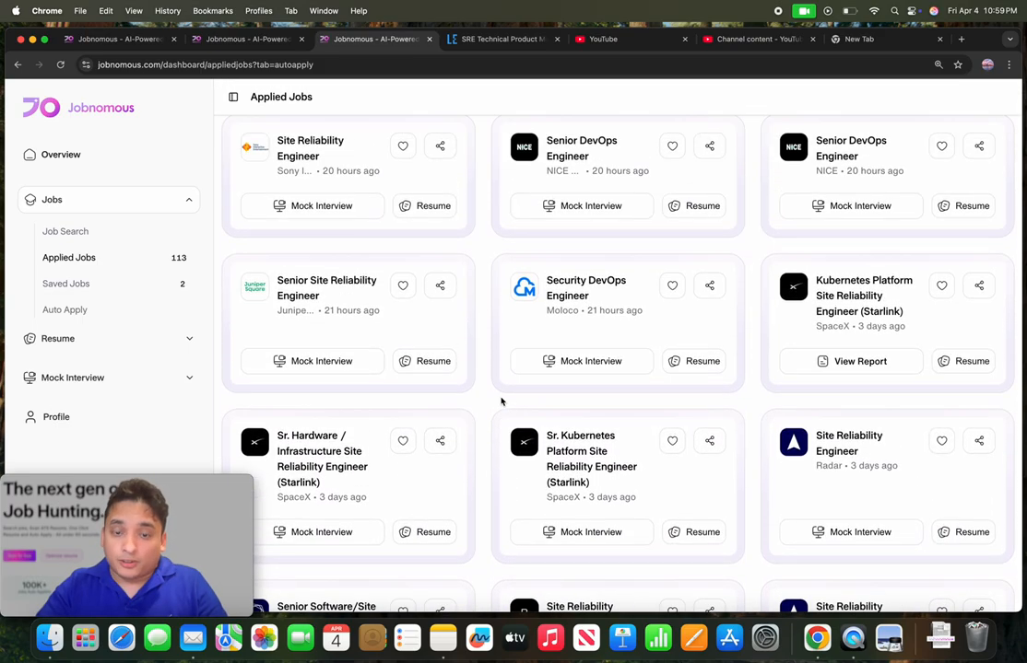Click the address bar URL field

(x=511, y=64)
